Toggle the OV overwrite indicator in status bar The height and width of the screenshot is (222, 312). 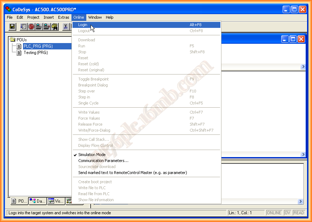[x=288, y=213]
